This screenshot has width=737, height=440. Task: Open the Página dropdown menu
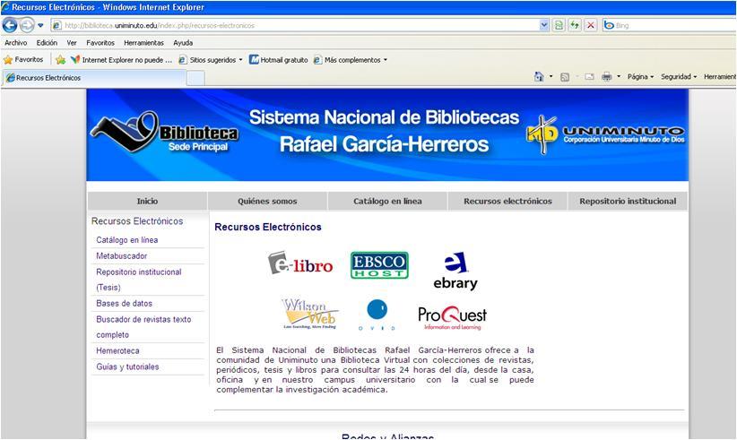pos(641,76)
